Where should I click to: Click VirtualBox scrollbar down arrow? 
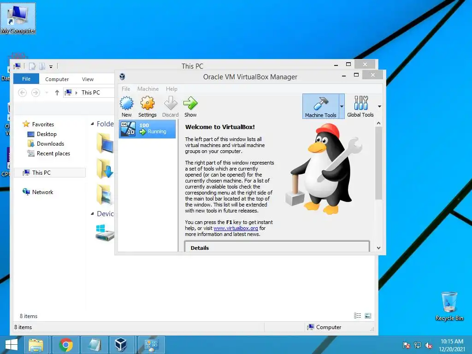point(379,248)
